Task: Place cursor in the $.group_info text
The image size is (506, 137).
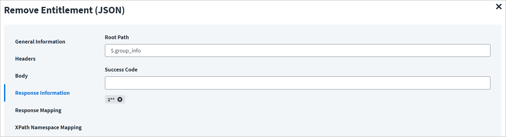Action: click(126, 51)
